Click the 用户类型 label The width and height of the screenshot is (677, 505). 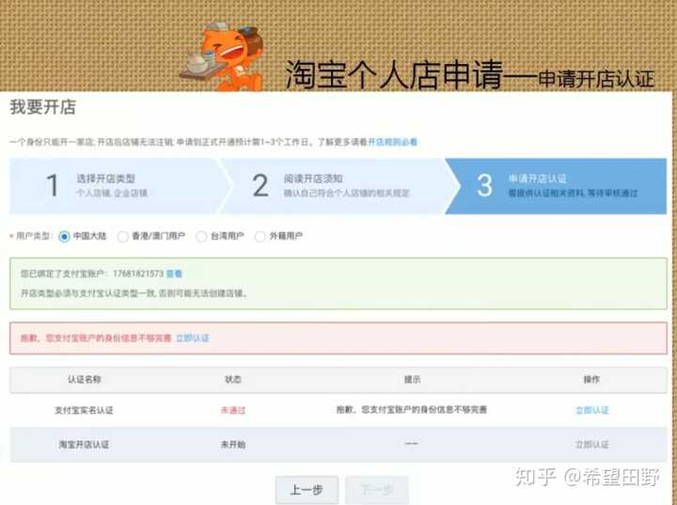(x=33, y=236)
